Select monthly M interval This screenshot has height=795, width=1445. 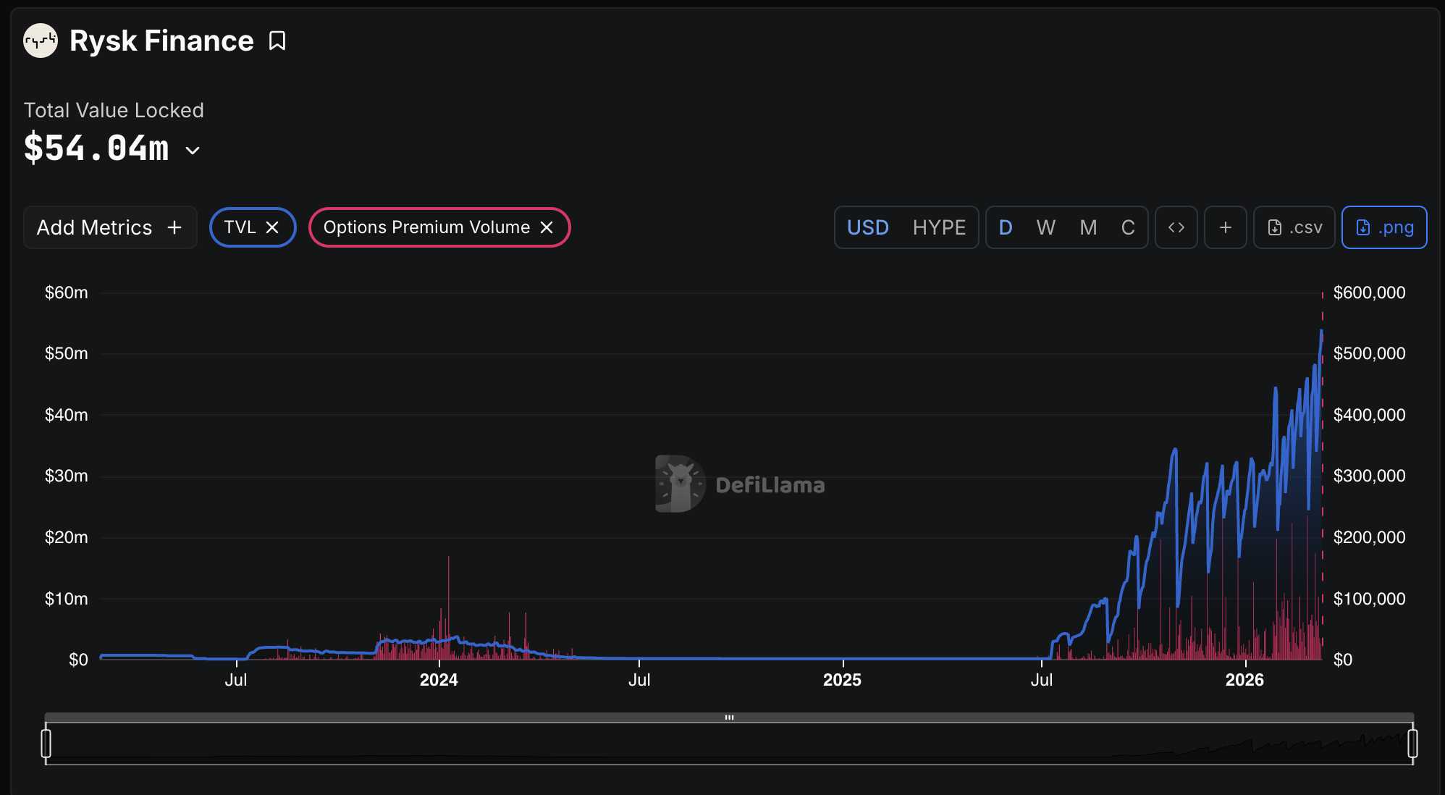coord(1088,227)
